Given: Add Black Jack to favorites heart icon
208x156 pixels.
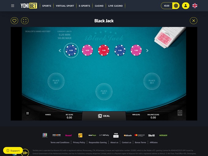Looking at the screenshot, I should point(14,21).
